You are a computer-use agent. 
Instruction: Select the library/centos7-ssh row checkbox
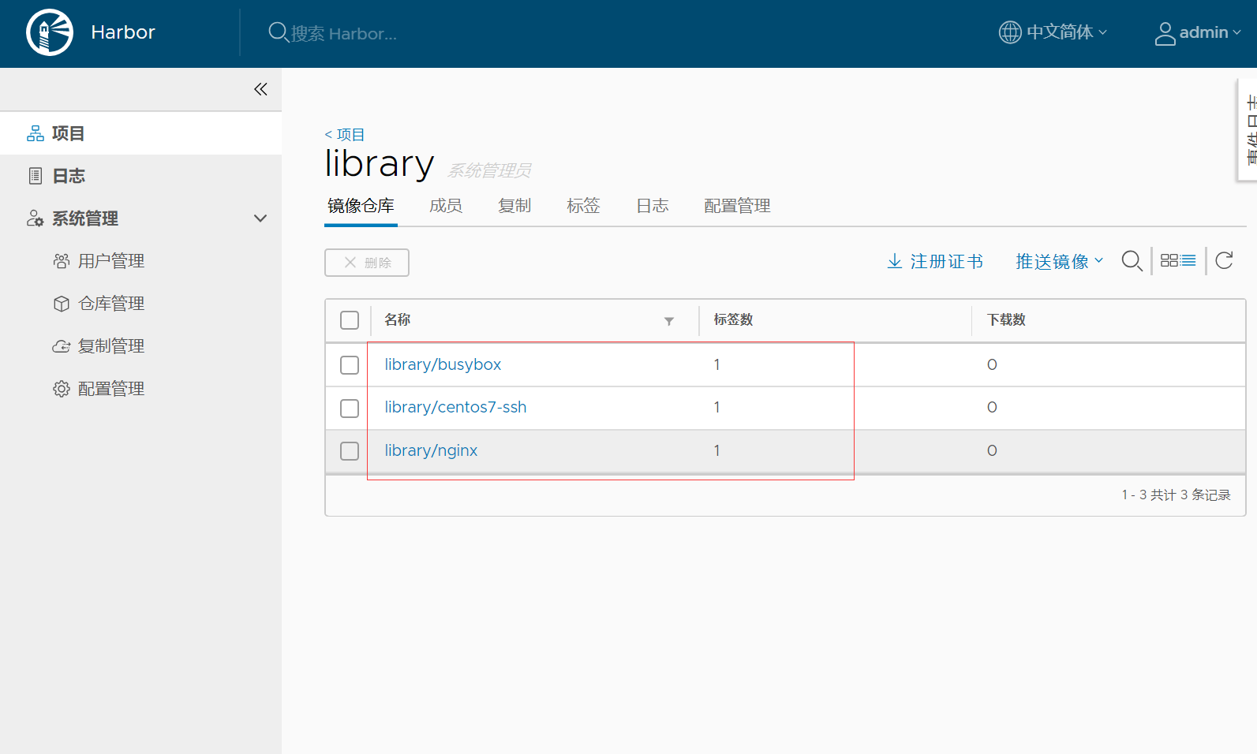point(350,409)
